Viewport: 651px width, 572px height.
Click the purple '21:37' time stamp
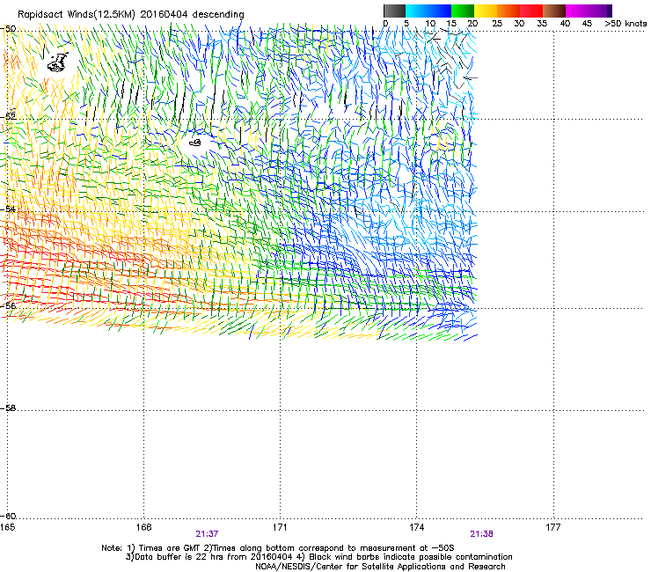[x=207, y=534]
